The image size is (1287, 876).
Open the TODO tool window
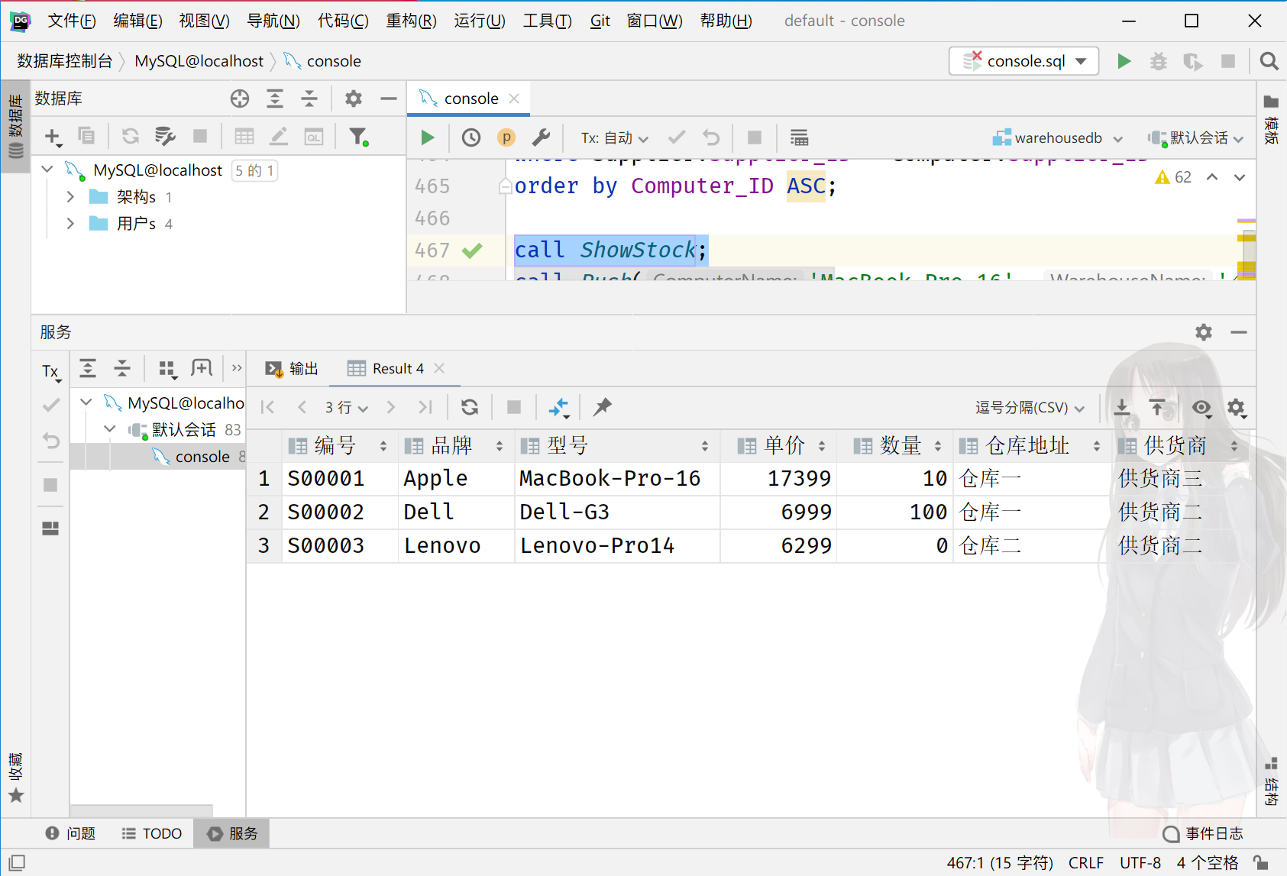(x=152, y=833)
